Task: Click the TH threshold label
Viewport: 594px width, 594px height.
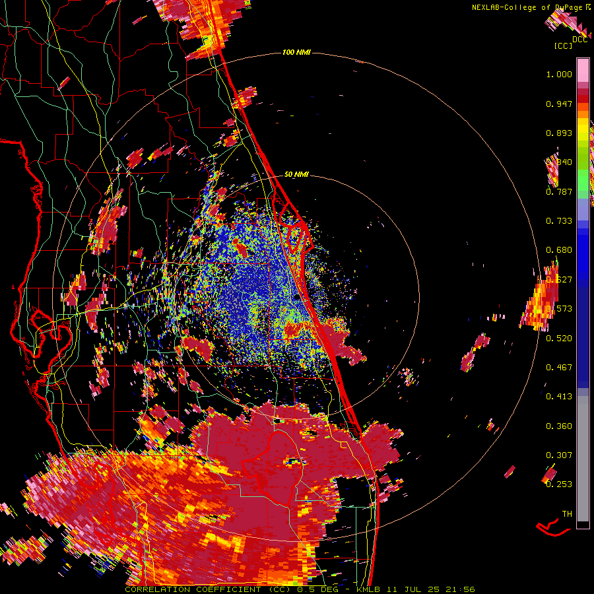Action: click(567, 513)
